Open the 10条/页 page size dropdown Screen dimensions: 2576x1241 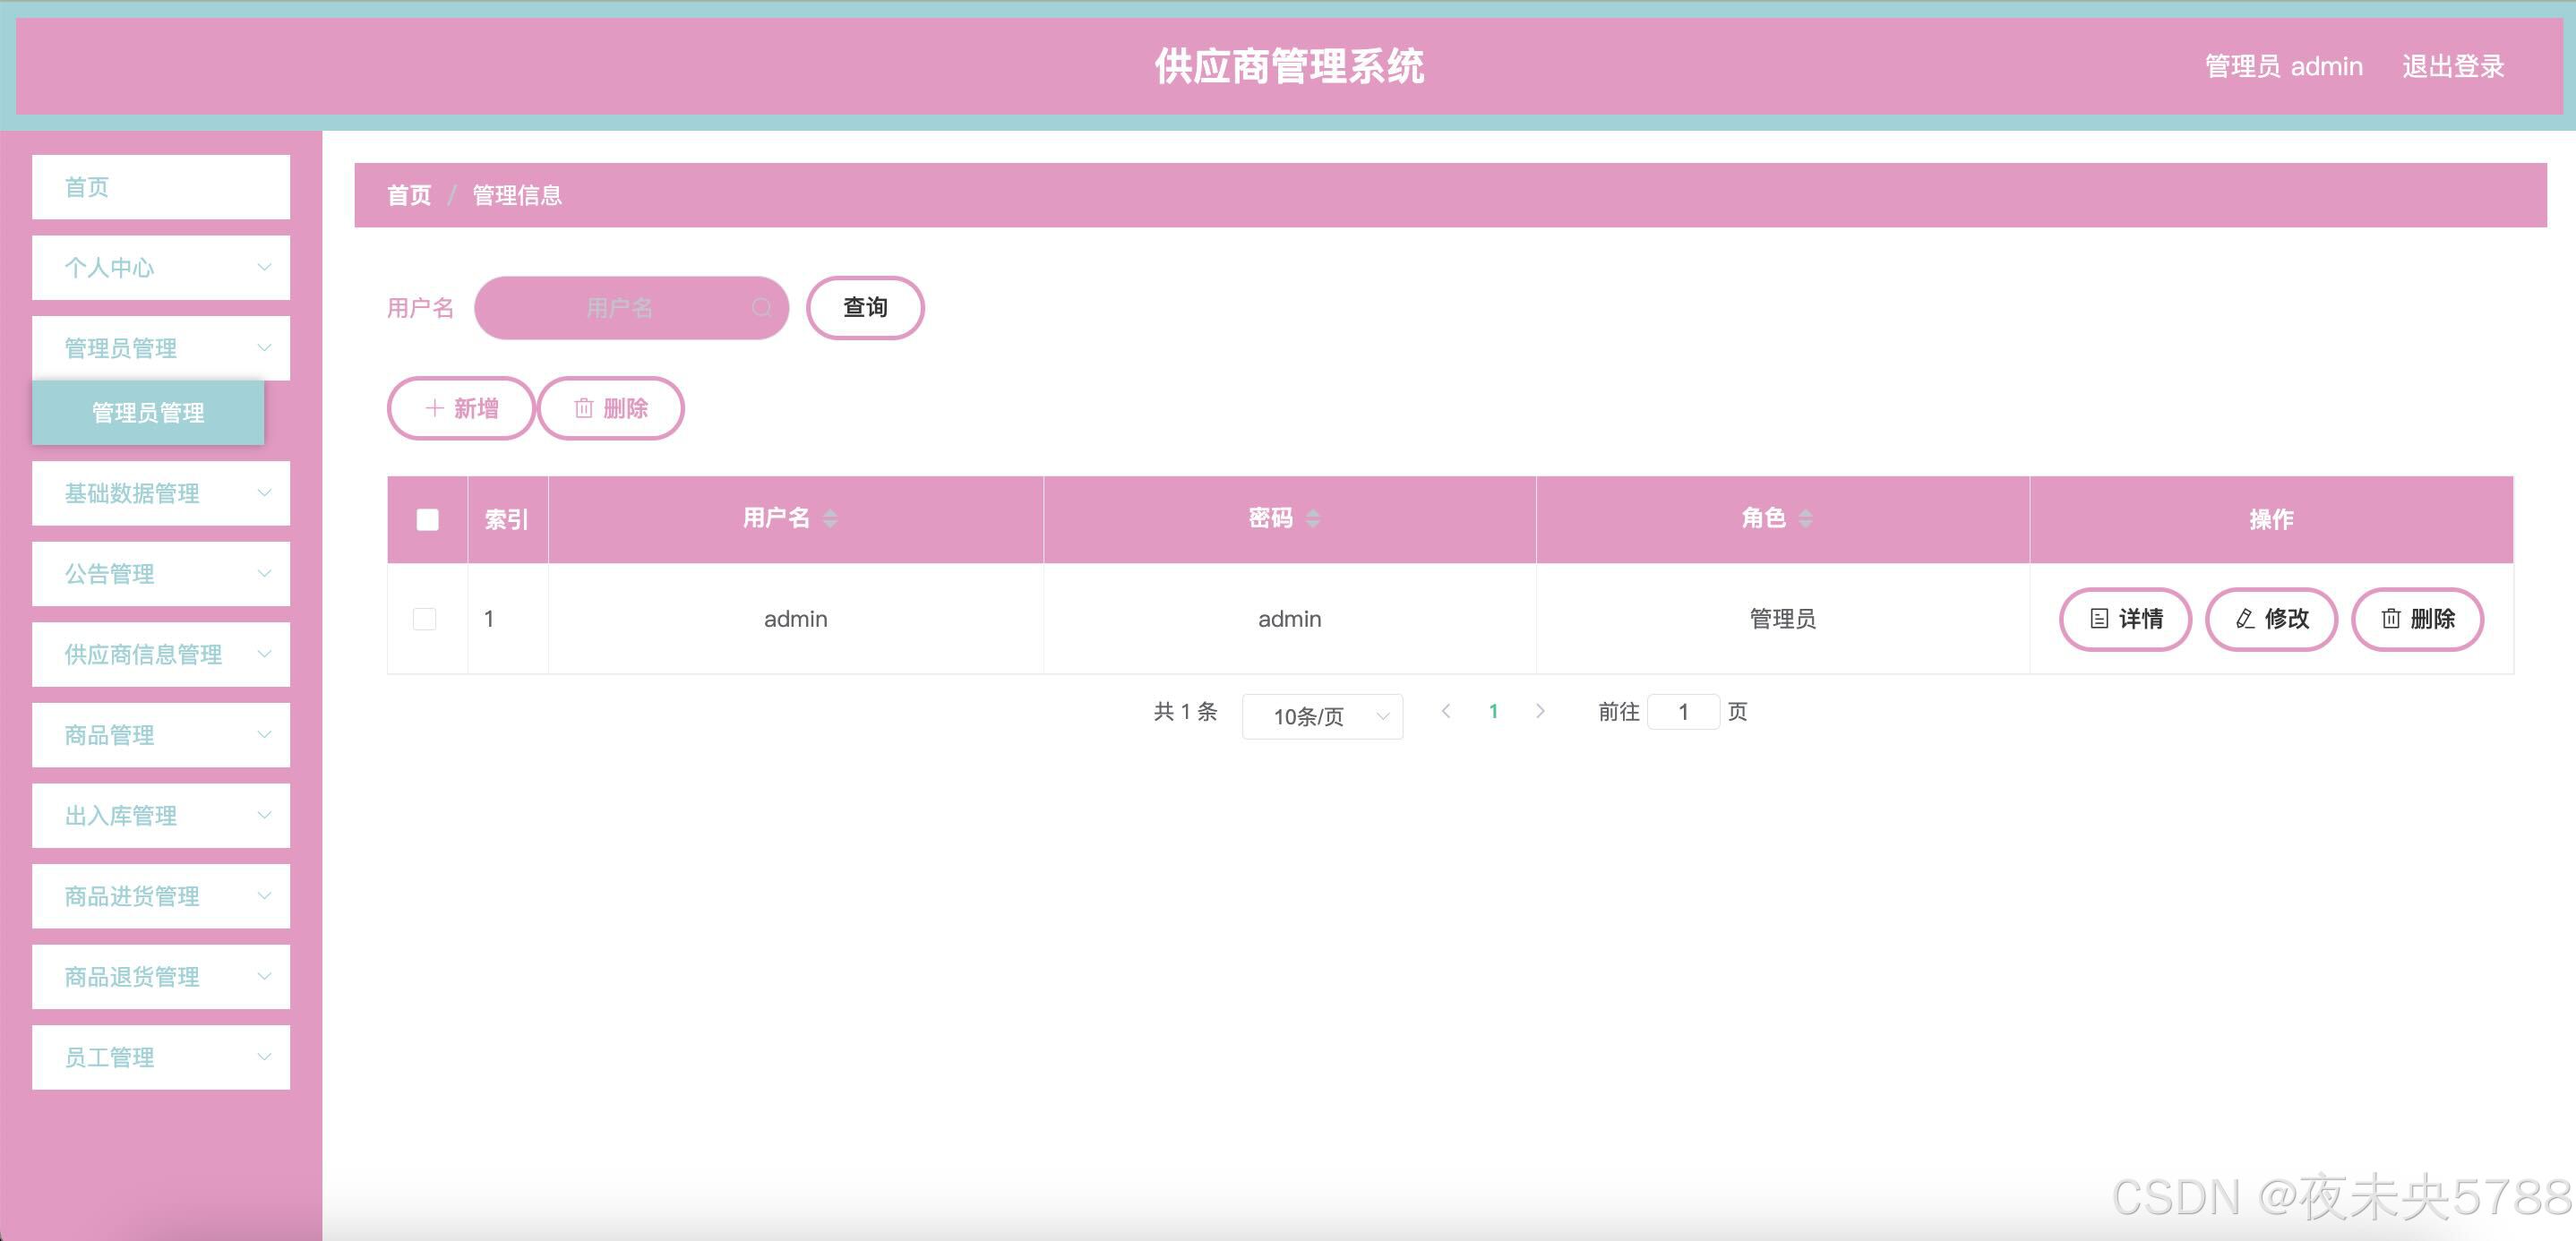[x=1322, y=716]
